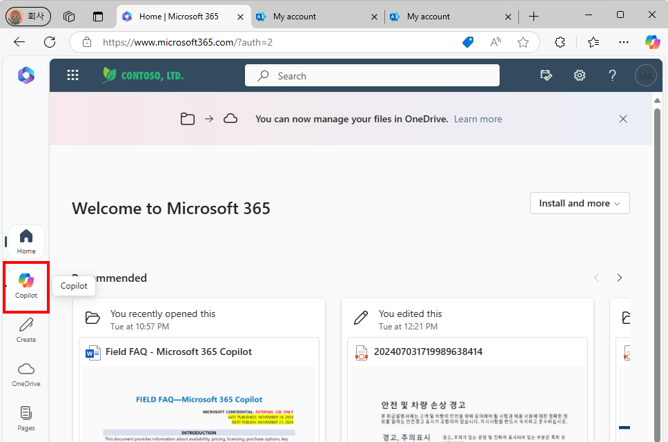Open browser Extensions puzzle icon

[x=560, y=42]
